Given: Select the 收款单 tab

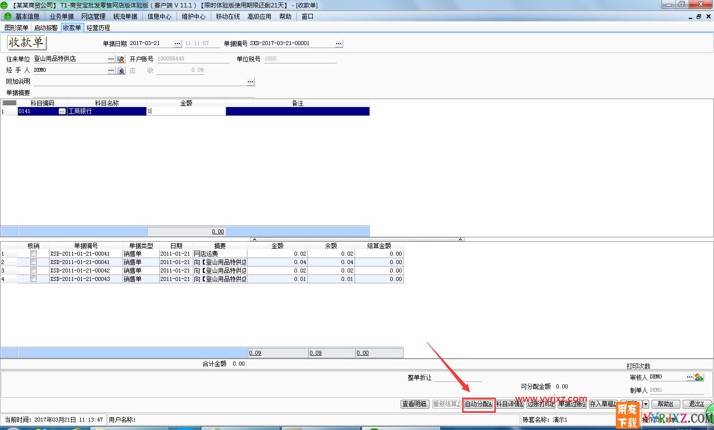Looking at the screenshot, I should coord(72,28).
